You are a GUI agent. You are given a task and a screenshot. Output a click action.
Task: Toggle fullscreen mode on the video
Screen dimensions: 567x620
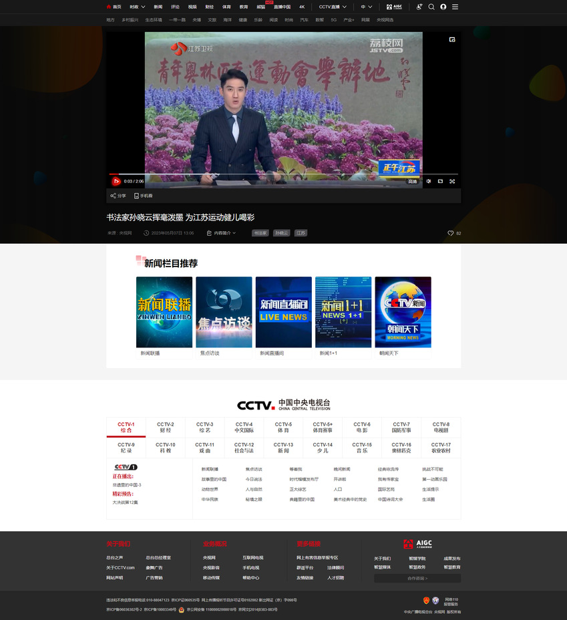coord(452,181)
